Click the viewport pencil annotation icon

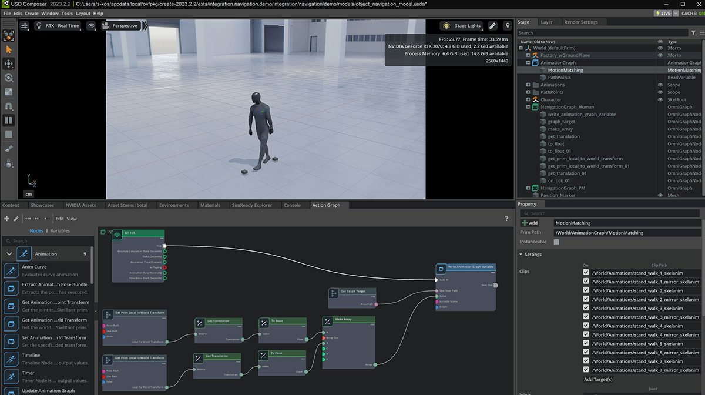point(493,26)
